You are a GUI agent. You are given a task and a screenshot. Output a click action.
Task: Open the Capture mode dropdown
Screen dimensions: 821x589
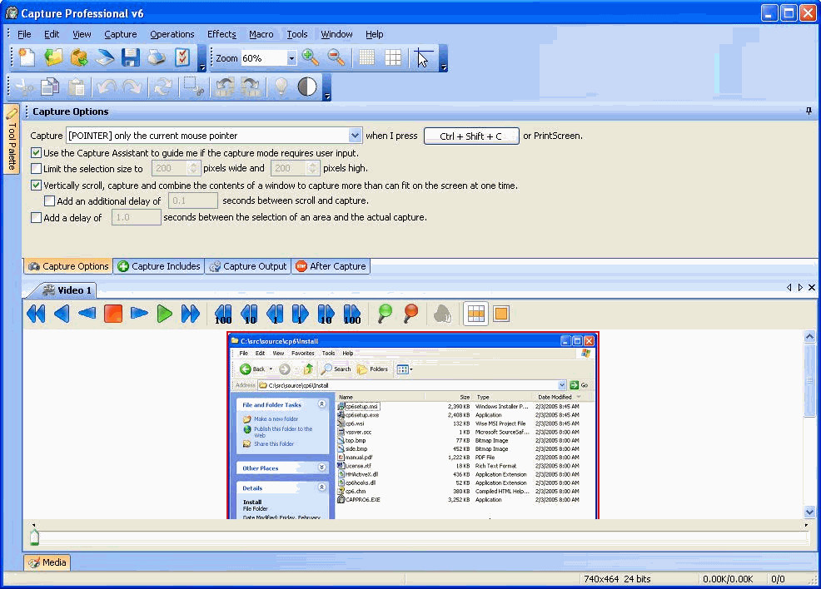pyautogui.click(x=355, y=136)
